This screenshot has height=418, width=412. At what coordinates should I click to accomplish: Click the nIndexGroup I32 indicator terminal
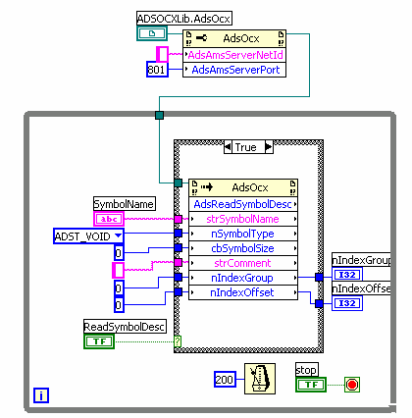pyautogui.click(x=347, y=275)
